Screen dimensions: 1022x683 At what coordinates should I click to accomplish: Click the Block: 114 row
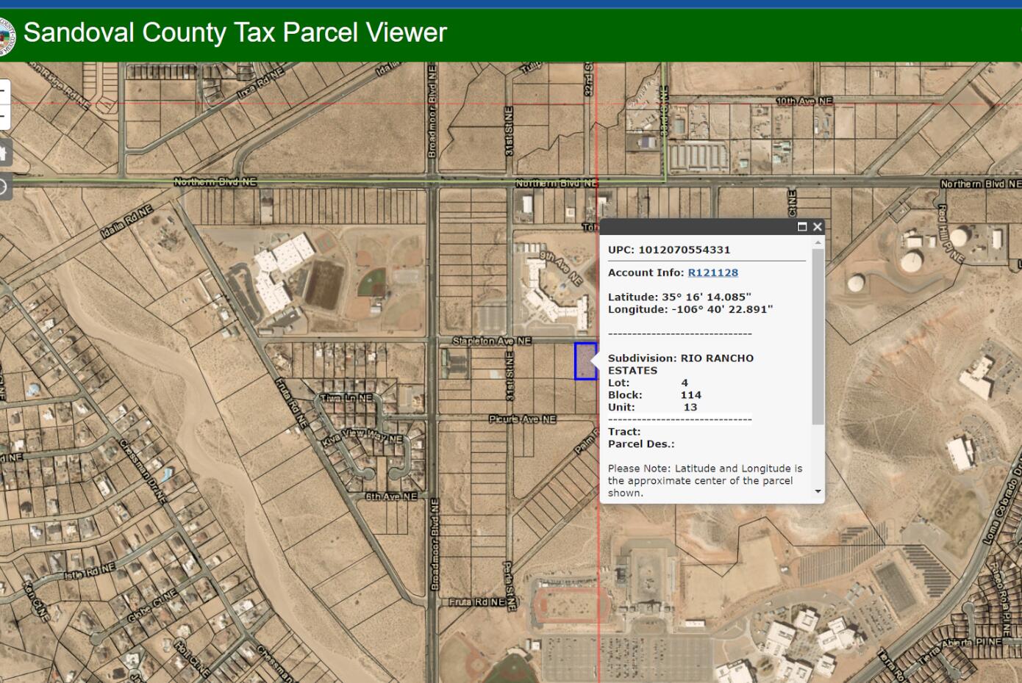654,395
